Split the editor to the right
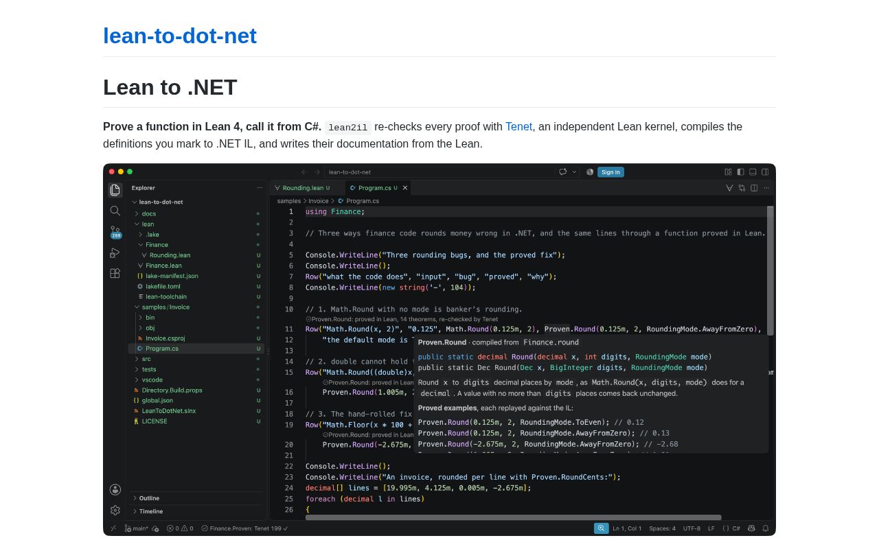 click(754, 188)
